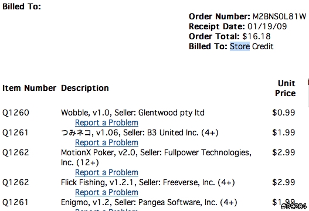Click Report a Problem under Wobble
Viewport: 309px width, 211px height.
(107, 122)
